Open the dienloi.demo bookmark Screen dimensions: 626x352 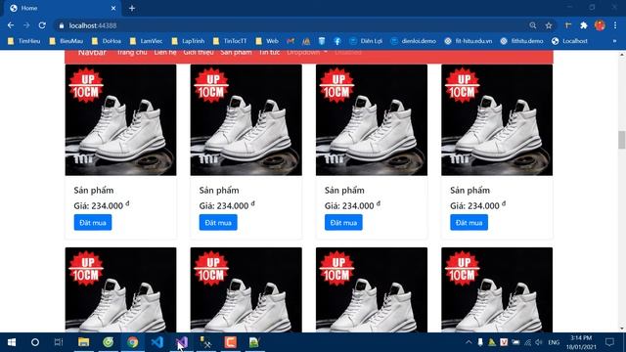[x=414, y=41]
